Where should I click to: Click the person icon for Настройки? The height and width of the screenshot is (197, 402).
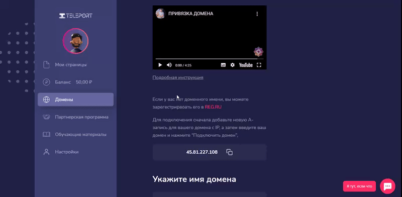[x=46, y=152]
